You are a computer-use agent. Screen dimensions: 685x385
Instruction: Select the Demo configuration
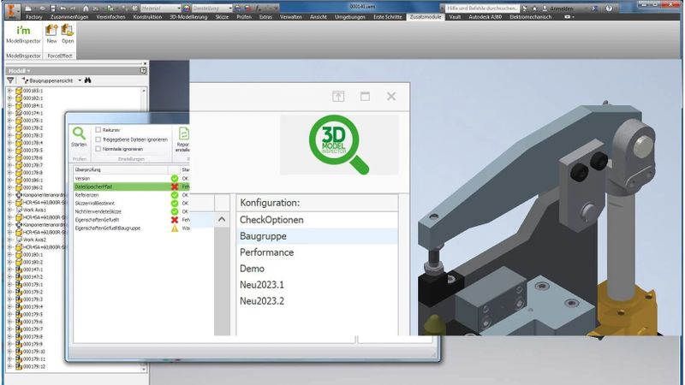point(318,269)
